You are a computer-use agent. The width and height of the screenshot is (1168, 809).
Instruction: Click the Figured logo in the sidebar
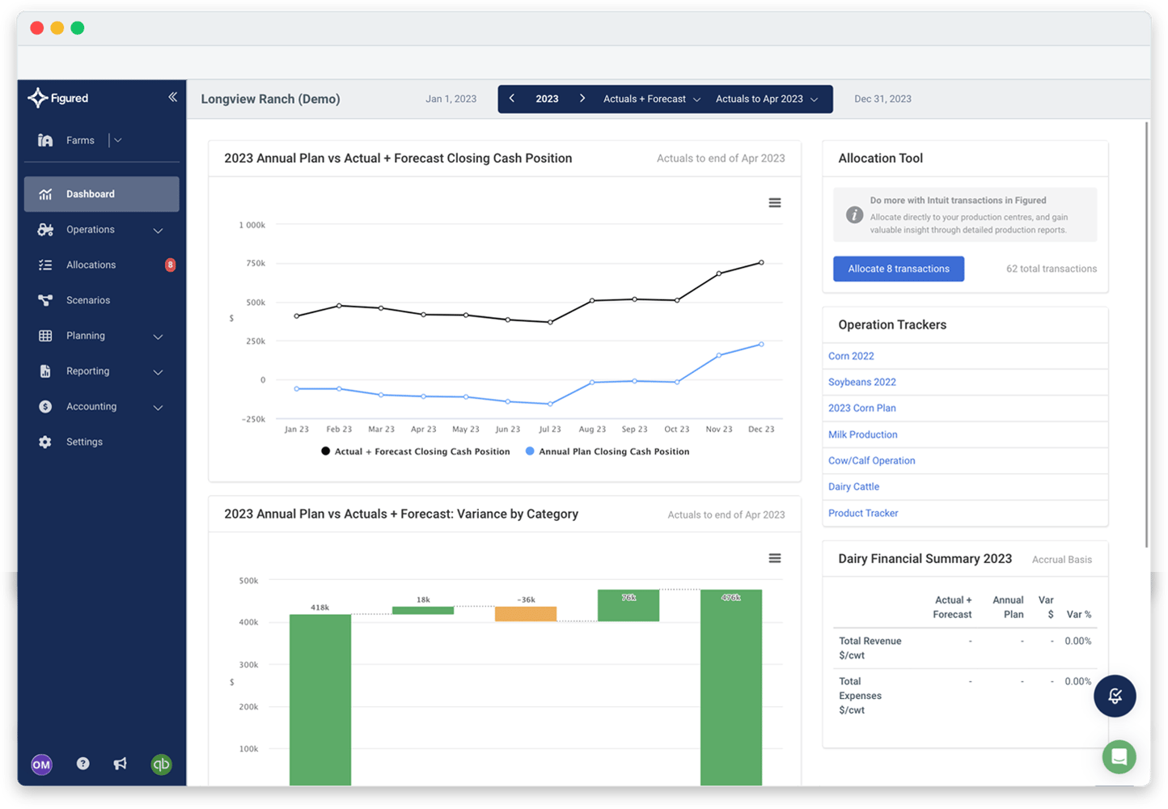pos(57,97)
